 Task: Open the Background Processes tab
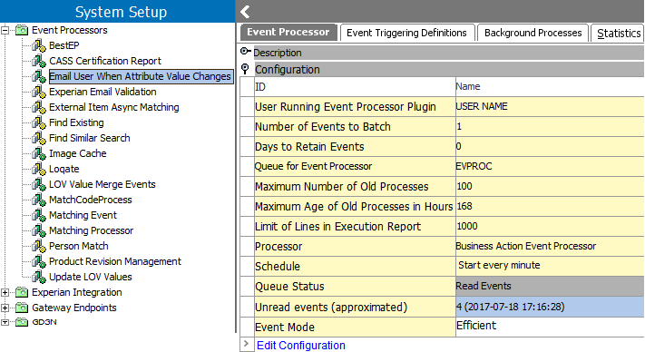coord(533,33)
